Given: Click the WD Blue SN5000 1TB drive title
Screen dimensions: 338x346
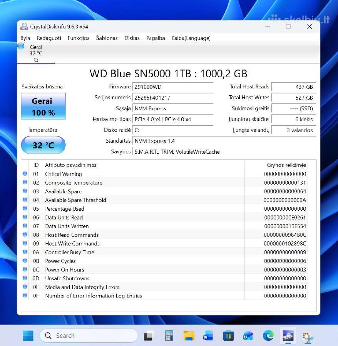Looking at the screenshot, I should 168,73.
